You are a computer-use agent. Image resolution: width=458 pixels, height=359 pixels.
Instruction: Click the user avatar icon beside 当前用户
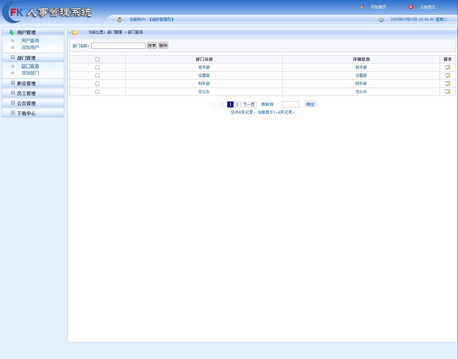pos(119,20)
